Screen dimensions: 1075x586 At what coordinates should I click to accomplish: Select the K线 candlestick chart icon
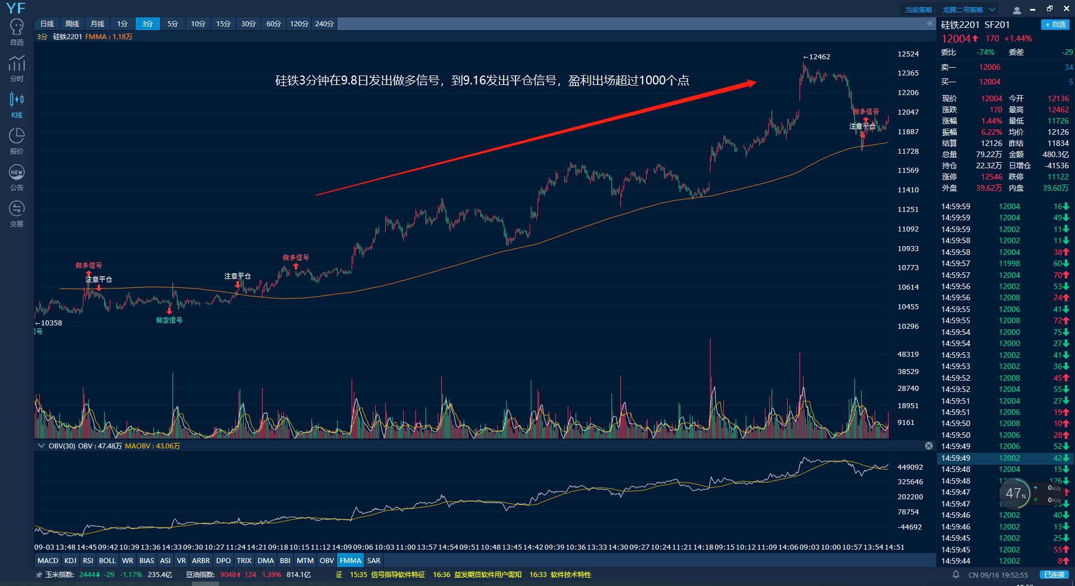17,105
